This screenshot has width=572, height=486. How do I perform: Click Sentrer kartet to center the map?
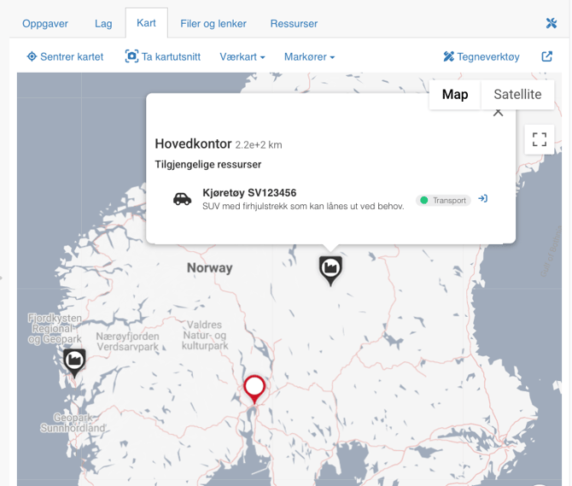tap(65, 56)
